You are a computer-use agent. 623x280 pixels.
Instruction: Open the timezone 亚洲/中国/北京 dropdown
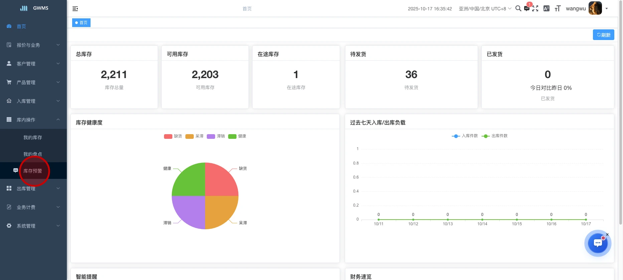pos(485,9)
